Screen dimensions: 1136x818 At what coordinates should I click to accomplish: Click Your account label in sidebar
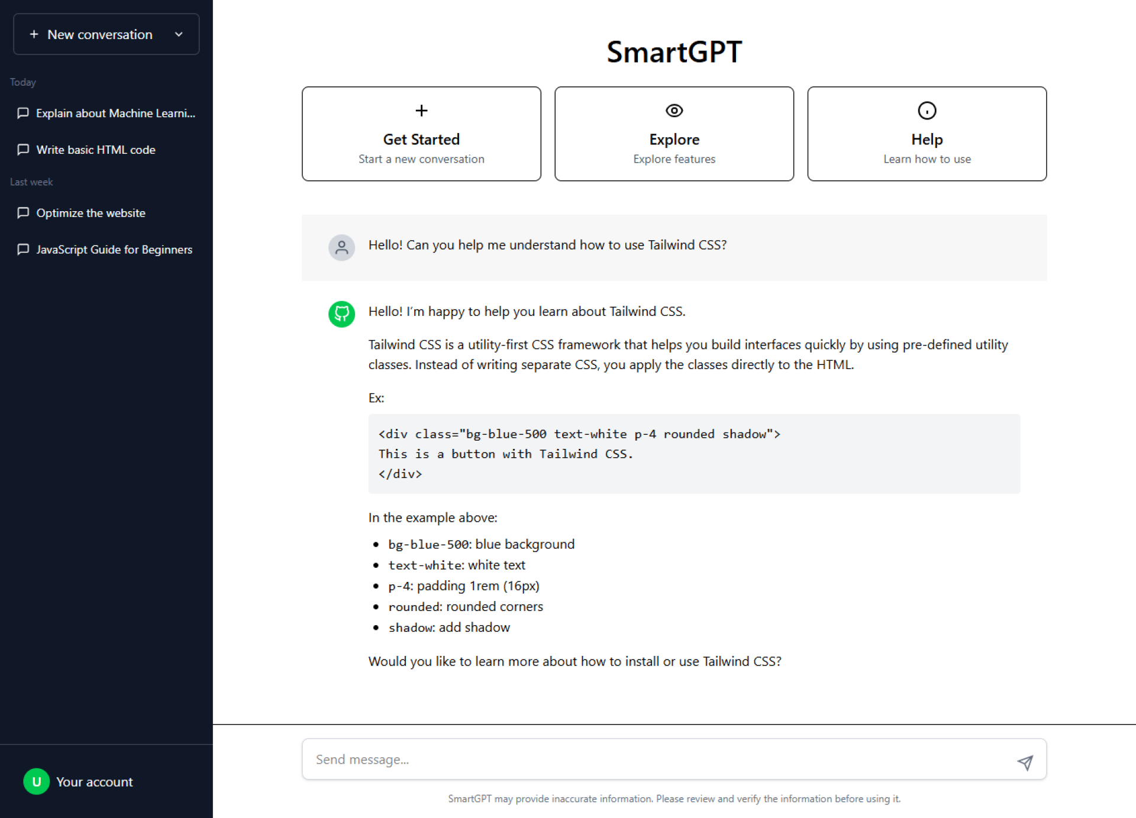click(x=95, y=782)
